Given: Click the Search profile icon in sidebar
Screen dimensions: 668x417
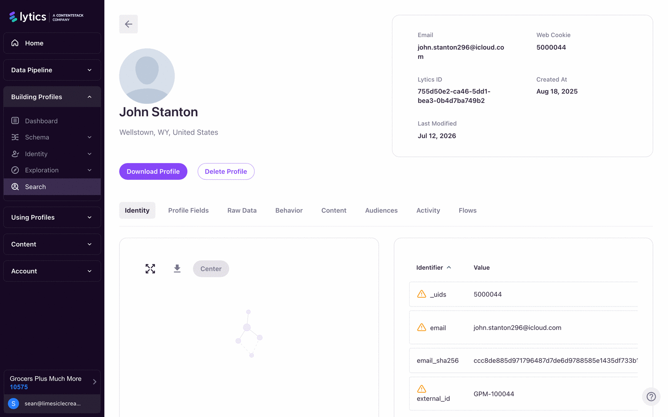Looking at the screenshot, I should coord(15,187).
